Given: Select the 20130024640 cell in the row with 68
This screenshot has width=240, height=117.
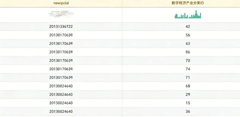Looking at the screenshot, I should coord(61,86).
